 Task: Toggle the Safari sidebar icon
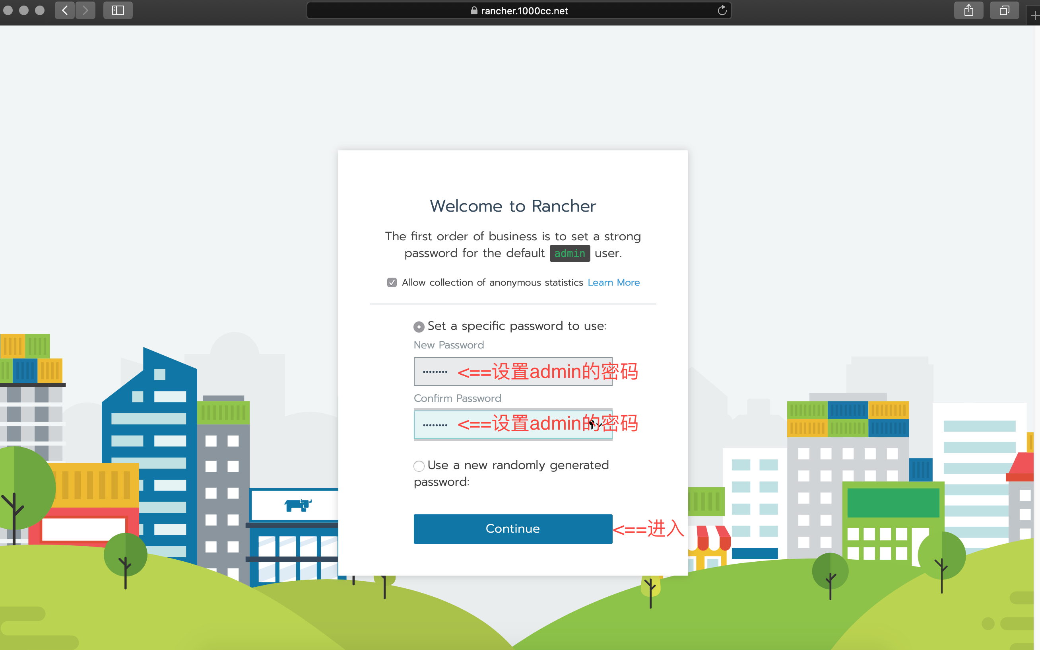118,10
